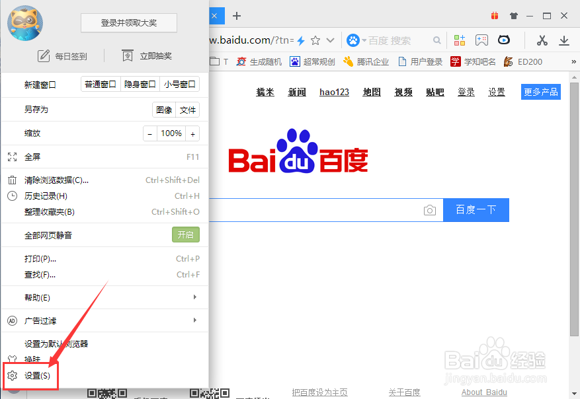
Task: Click the camera icon in Baidu search box
Action: (x=429, y=210)
